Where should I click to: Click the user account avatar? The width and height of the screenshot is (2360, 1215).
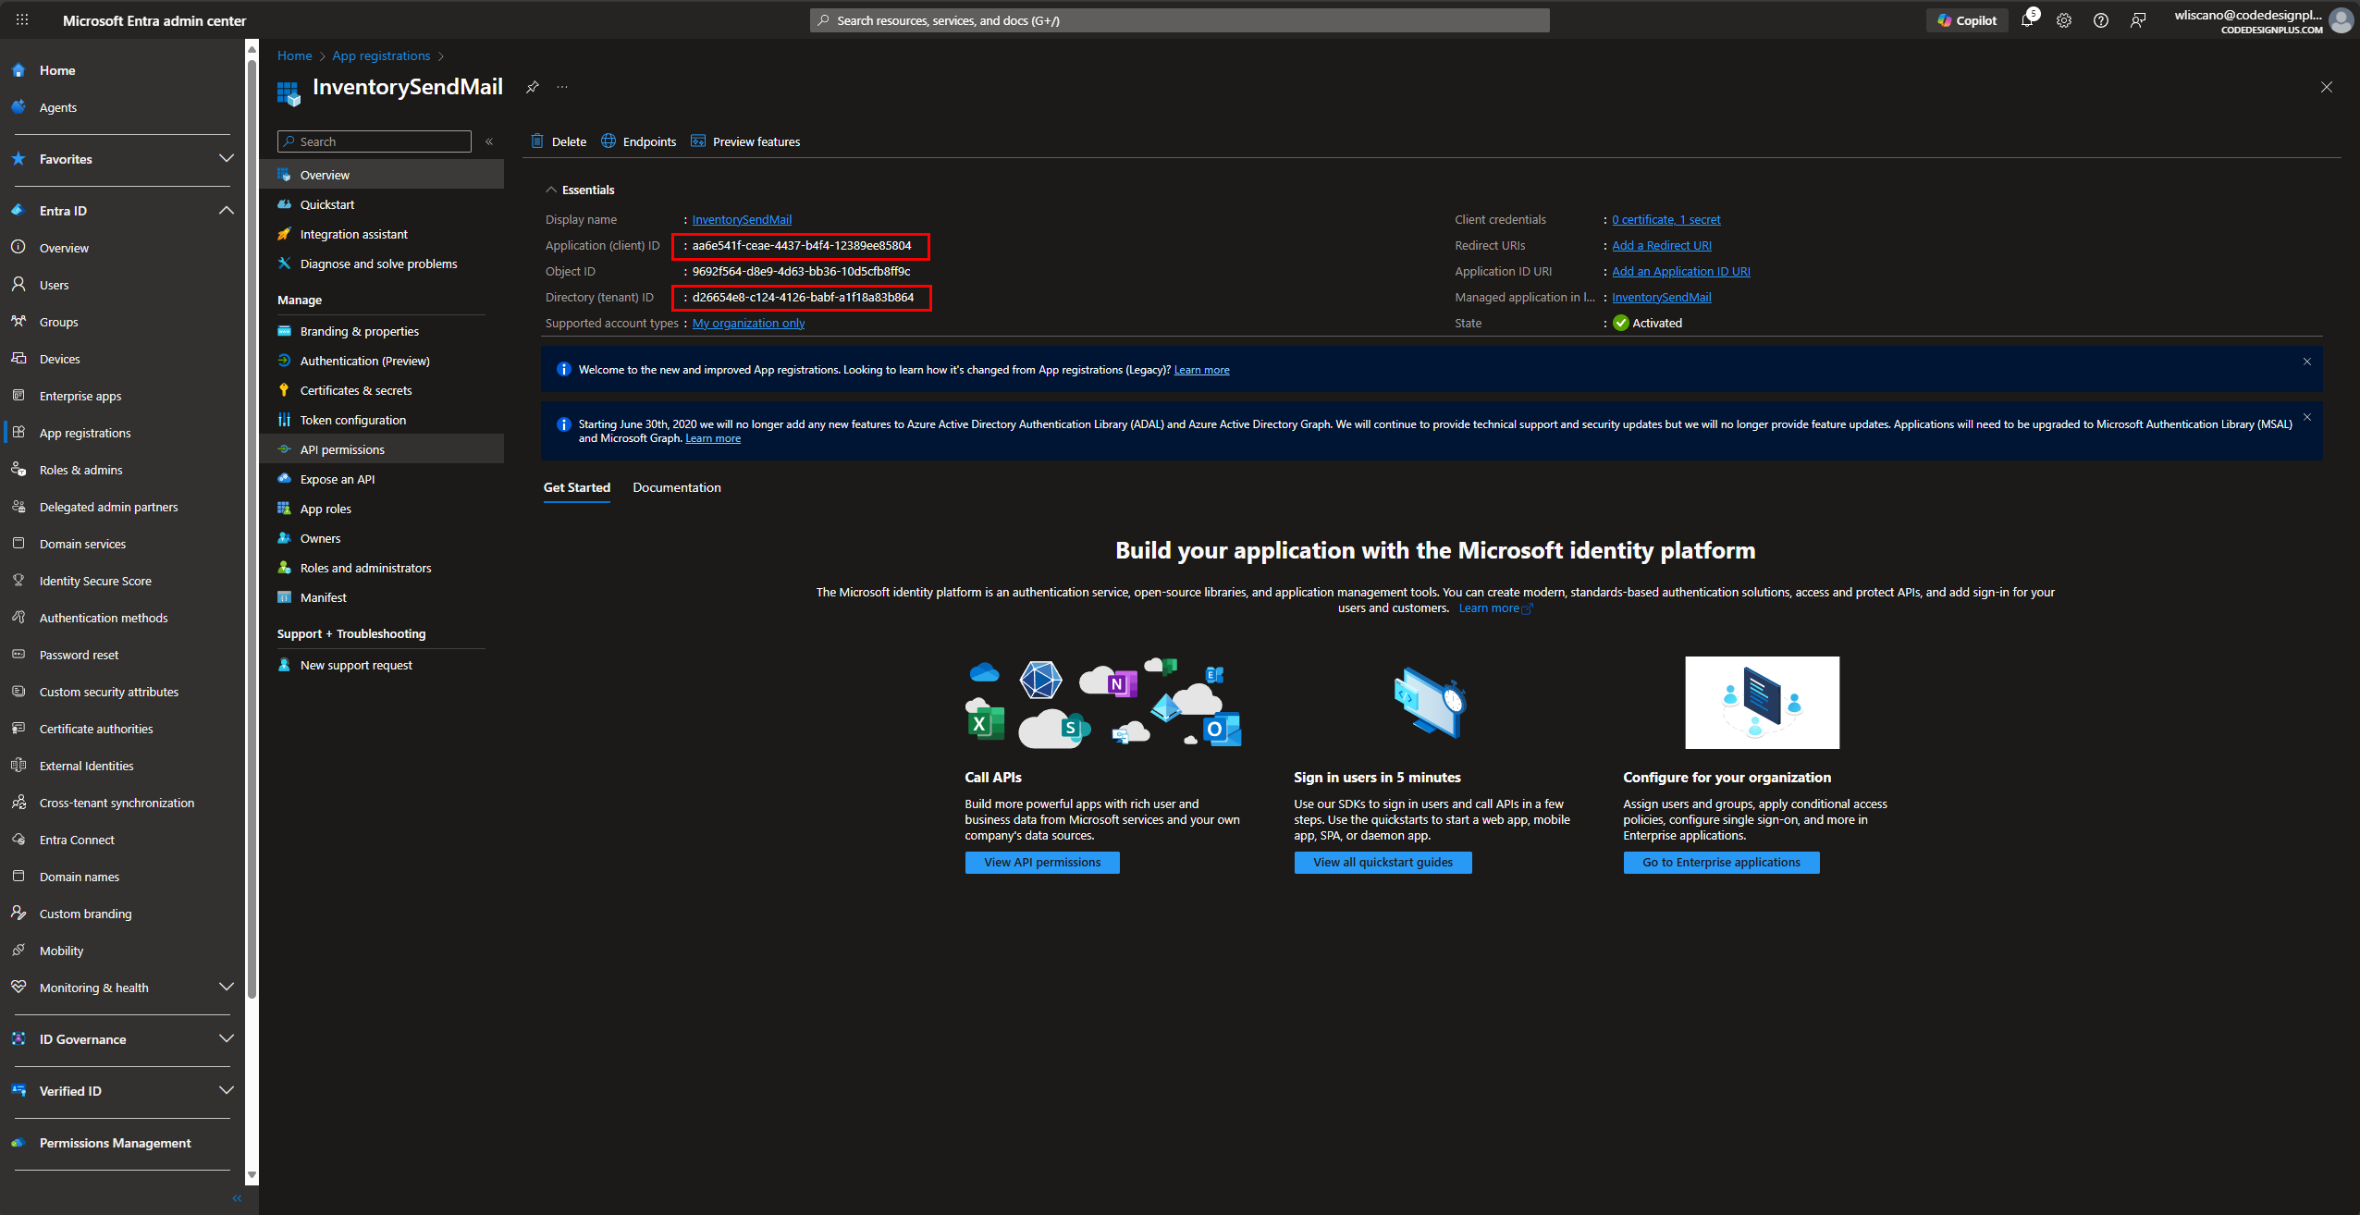coord(2342,19)
